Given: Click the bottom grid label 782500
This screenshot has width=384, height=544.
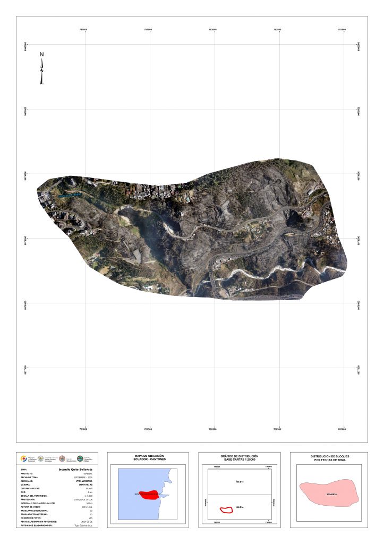Looking at the screenshot, I should [278, 429].
